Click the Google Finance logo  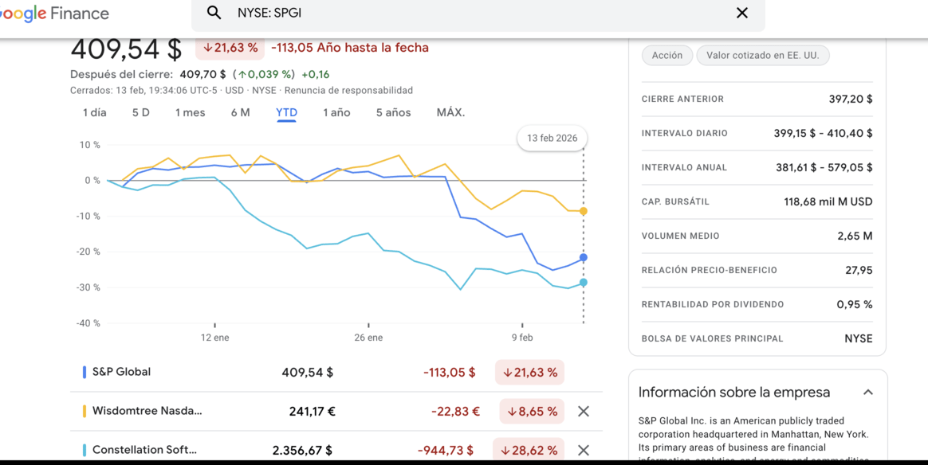tap(56, 14)
